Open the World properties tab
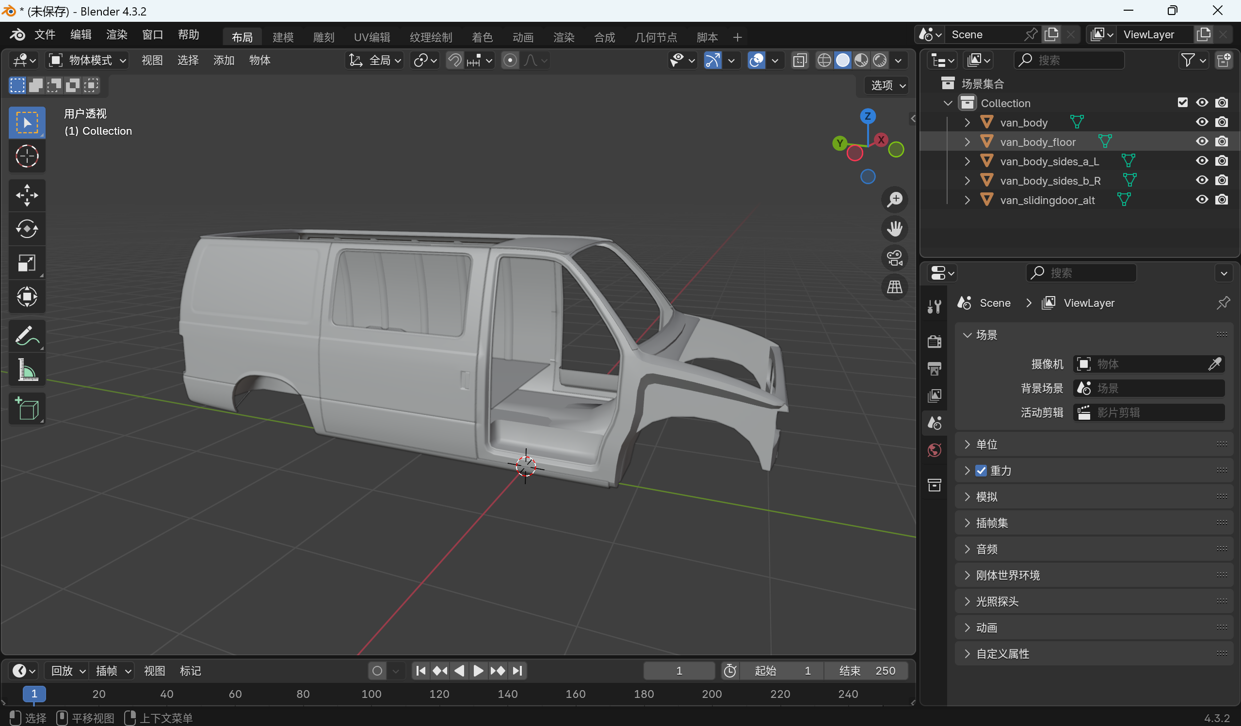Screen dimensions: 1241x726 [x=934, y=450]
